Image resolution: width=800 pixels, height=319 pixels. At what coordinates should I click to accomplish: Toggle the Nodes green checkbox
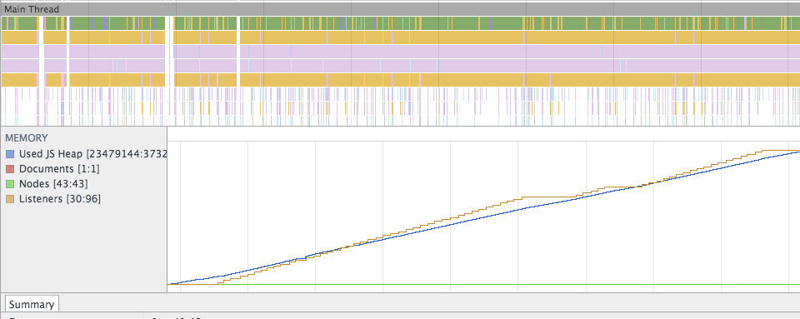pos(10,184)
